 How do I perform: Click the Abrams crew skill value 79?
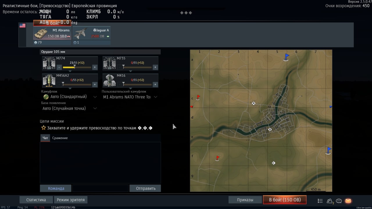pyautogui.click(x=38, y=42)
